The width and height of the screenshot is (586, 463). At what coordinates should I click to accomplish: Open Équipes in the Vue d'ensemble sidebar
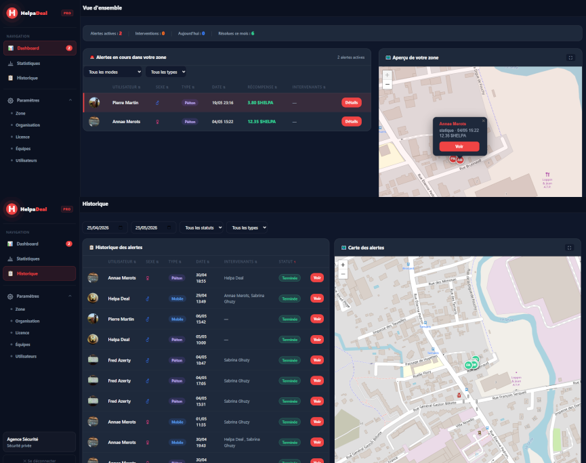click(23, 149)
